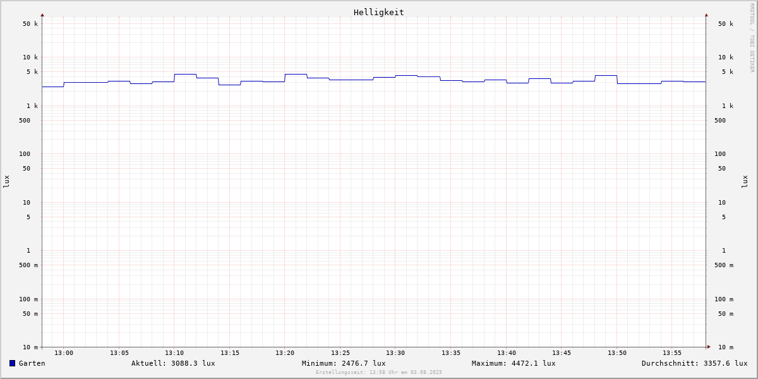Click the 13:05 time axis label
This screenshot has height=379, width=758.
pyautogui.click(x=119, y=353)
